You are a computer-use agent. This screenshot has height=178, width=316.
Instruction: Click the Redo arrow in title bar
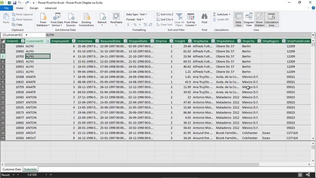[27, 3]
